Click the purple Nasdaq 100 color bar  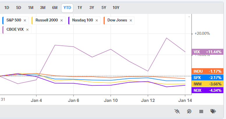69,20
